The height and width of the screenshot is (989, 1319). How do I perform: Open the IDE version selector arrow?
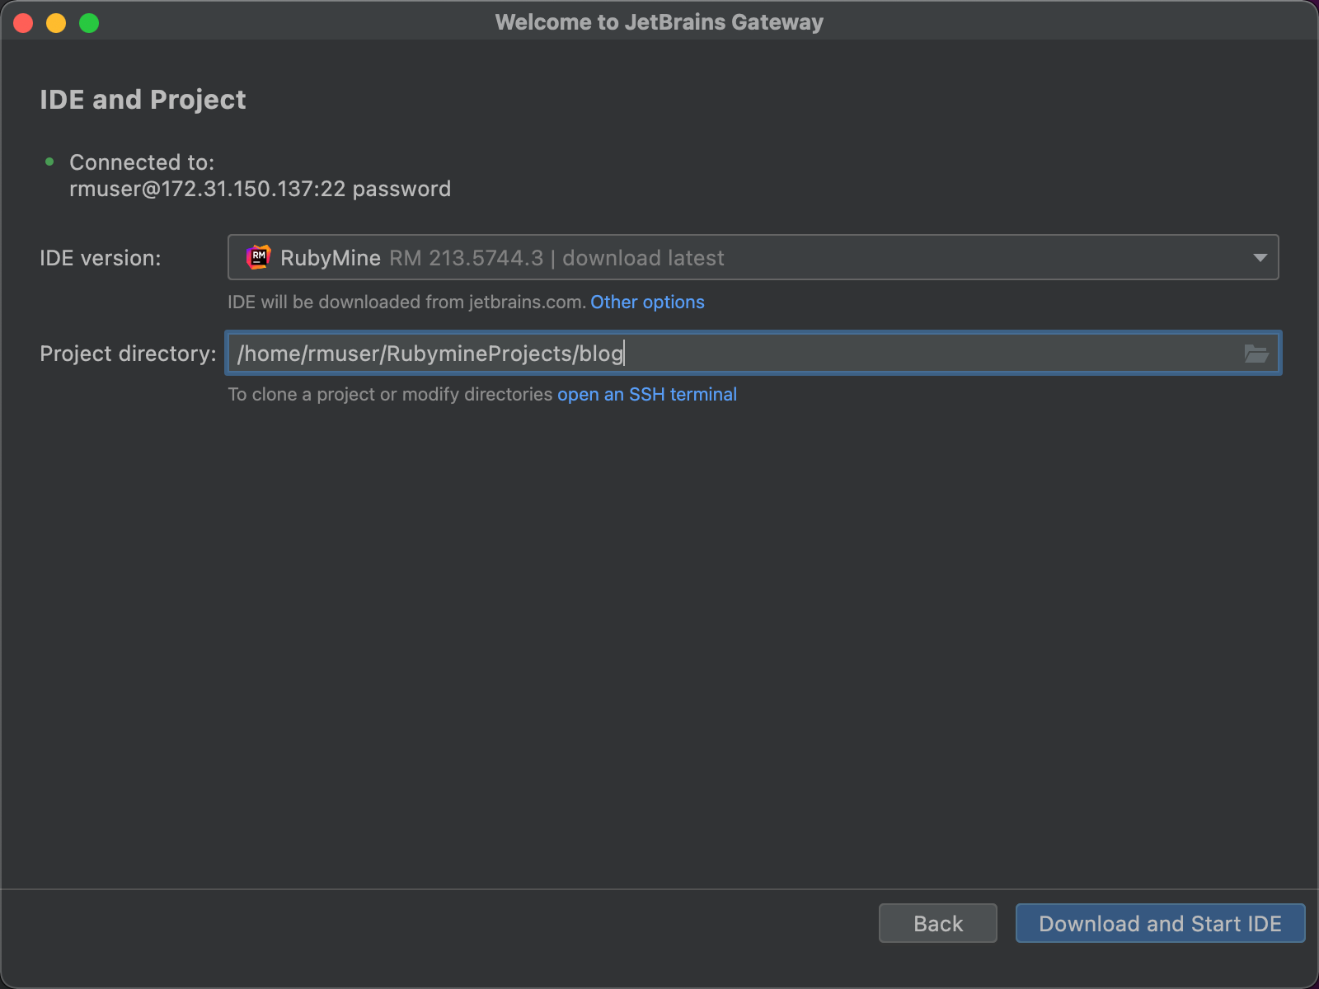tap(1260, 257)
